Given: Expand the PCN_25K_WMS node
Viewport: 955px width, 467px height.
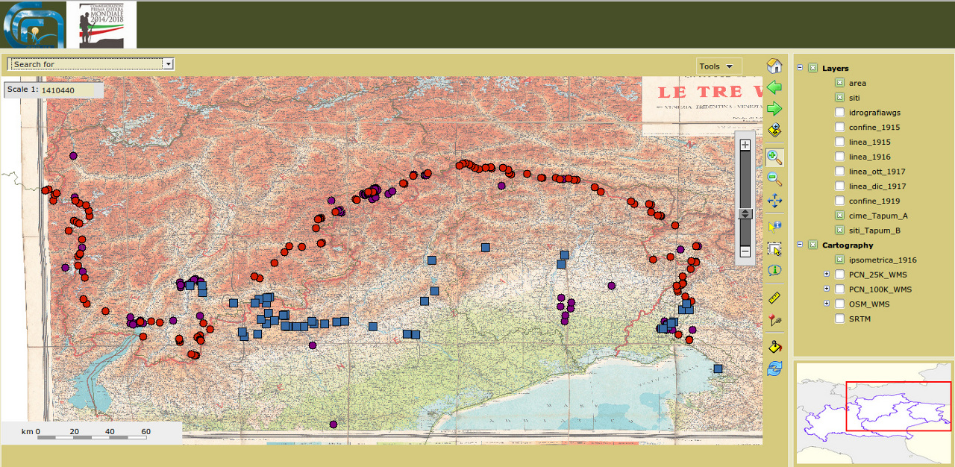Looking at the screenshot, I should point(827,275).
